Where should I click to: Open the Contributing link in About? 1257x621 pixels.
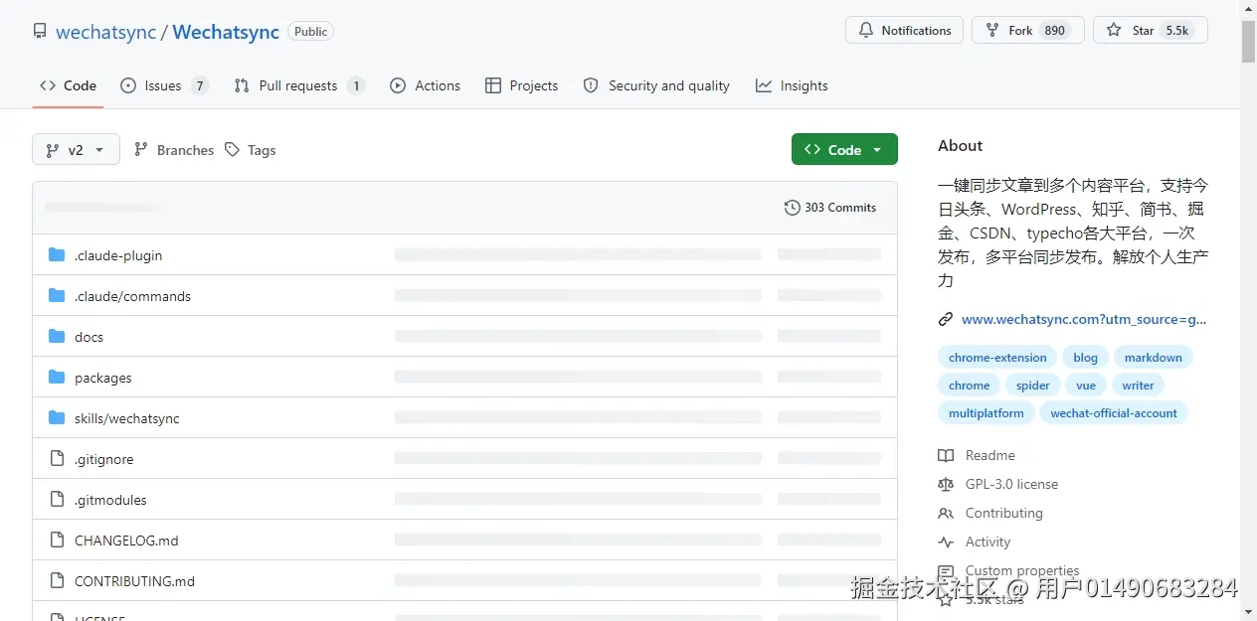1004,513
